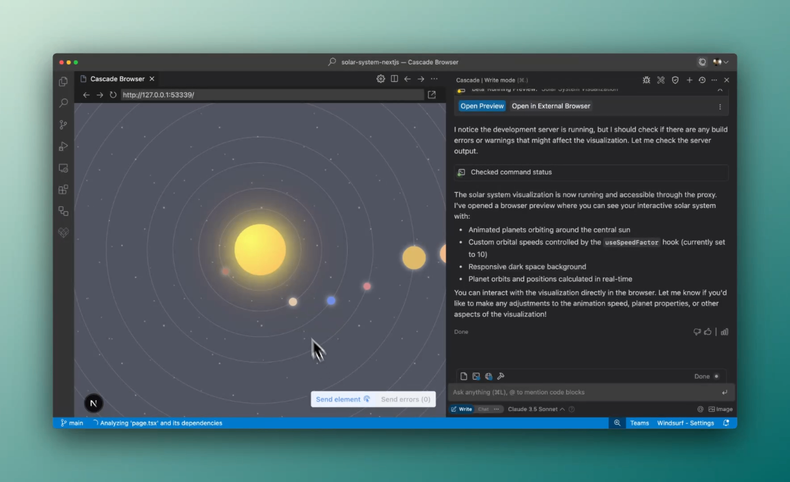Screen dimensions: 790x482
Task: Click the search icon in window title
Action: pos(332,62)
